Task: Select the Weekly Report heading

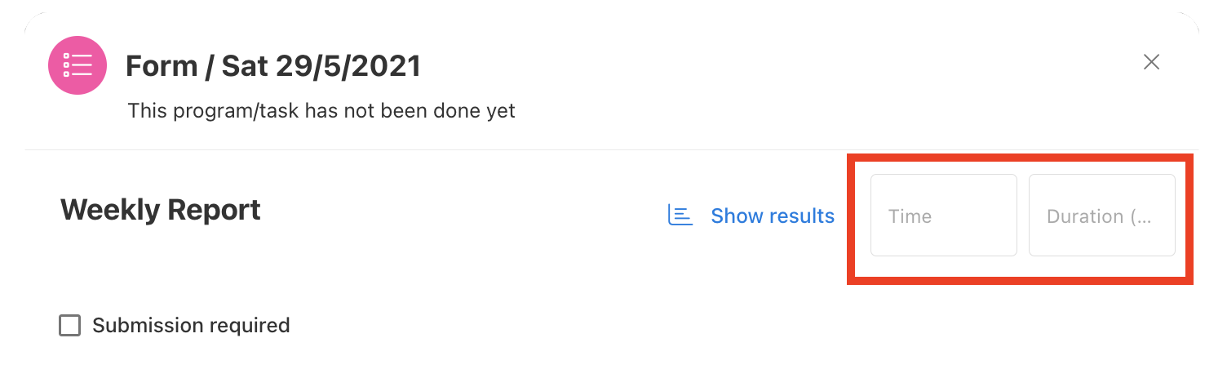Action: (161, 210)
